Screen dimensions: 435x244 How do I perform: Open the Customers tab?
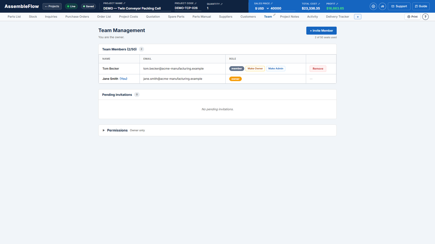tap(248, 17)
